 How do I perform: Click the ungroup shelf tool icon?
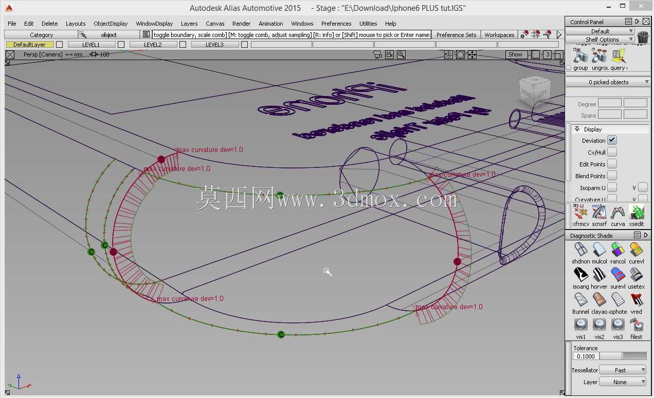[600, 56]
